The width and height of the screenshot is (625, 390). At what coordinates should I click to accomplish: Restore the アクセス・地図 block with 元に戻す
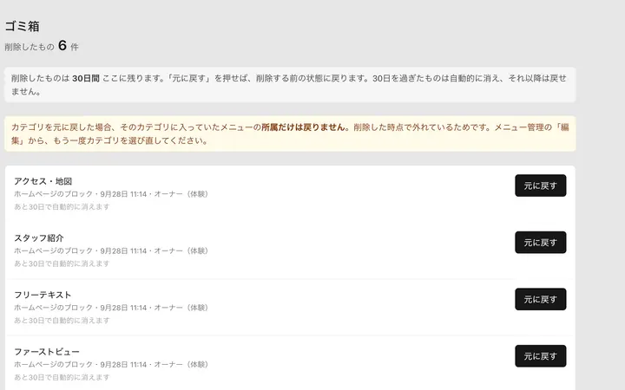point(540,185)
